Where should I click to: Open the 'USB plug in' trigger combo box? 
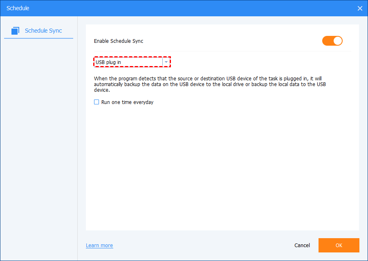128,62
